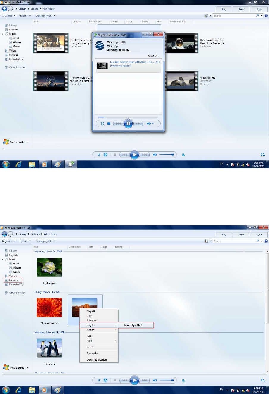This screenshot has width=269, height=394.
Task: Mute sound in Videos library window
Action: [x=155, y=155]
